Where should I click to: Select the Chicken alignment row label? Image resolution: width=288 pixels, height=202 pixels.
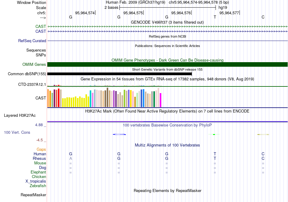point(39,177)
